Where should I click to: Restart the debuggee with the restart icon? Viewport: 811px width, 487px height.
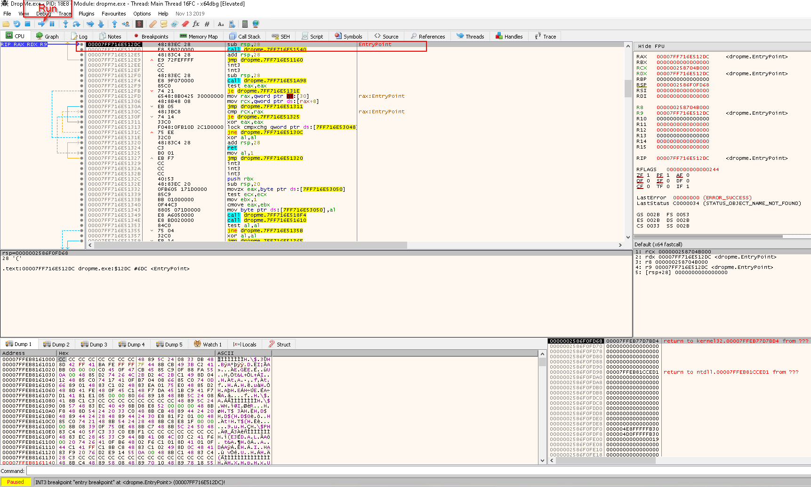tap(17, 24)
